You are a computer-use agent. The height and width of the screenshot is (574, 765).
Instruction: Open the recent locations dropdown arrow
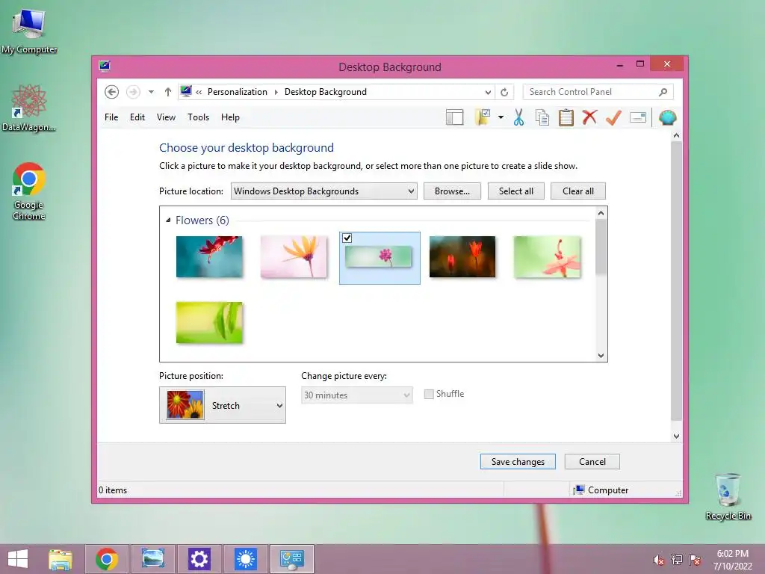[x=151, y=92]
